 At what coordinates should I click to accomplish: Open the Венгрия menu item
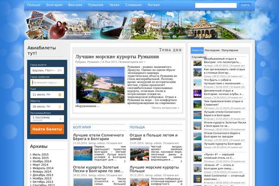click(x=75, y=5)
